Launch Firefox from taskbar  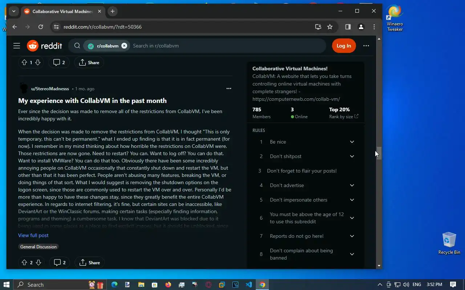(x=168, y=285)
